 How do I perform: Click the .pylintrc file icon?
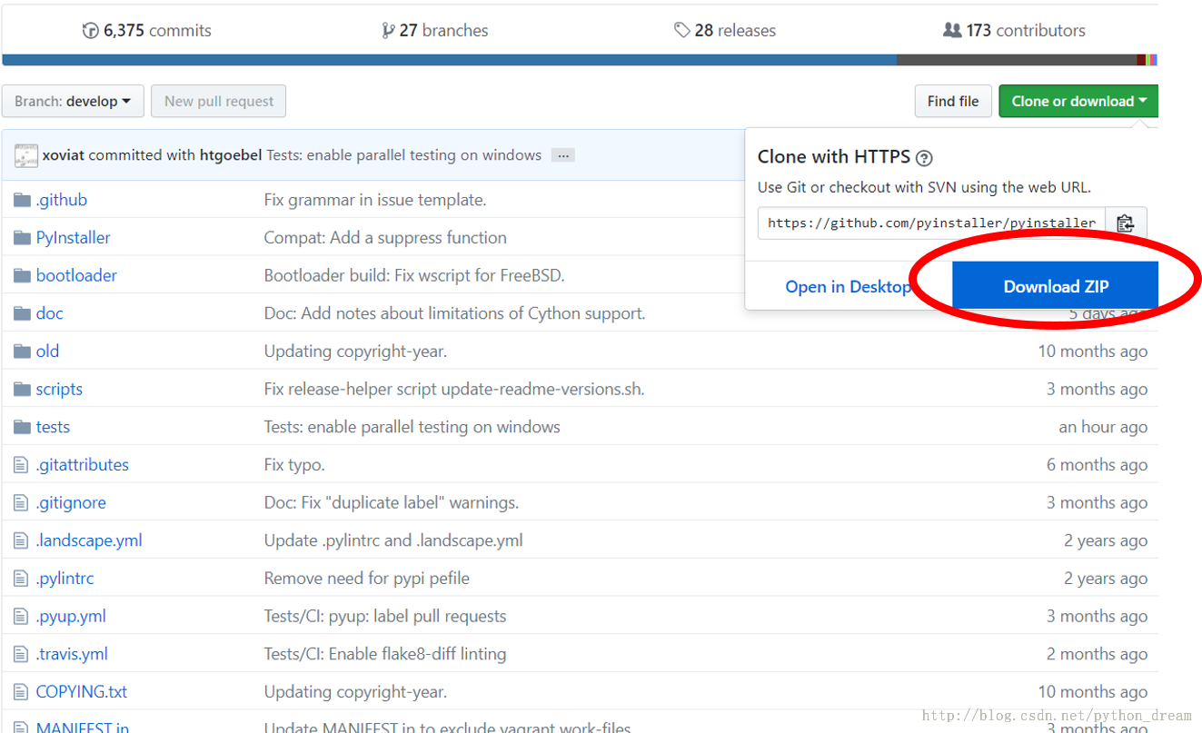coord(22,579)
